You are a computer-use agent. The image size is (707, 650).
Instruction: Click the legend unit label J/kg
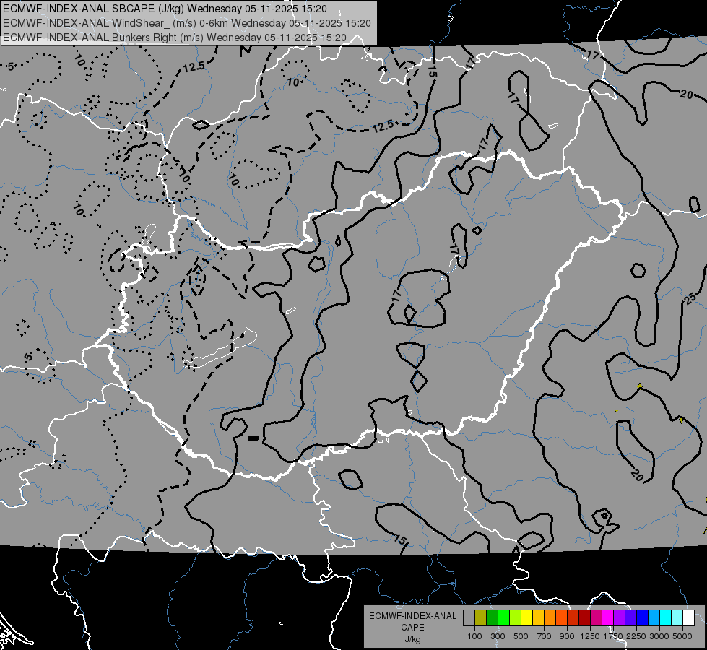pyautogui.click(x=412, y=639)
